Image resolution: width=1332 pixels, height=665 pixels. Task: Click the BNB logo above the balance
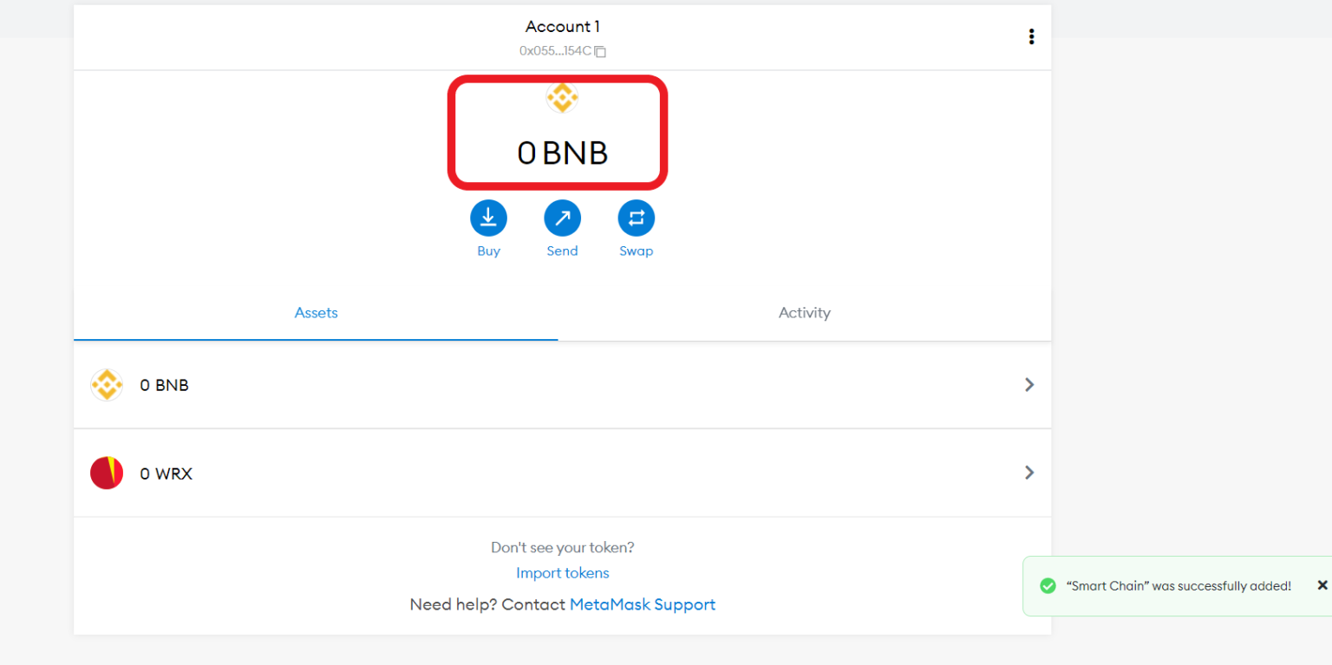click(562, 97)
